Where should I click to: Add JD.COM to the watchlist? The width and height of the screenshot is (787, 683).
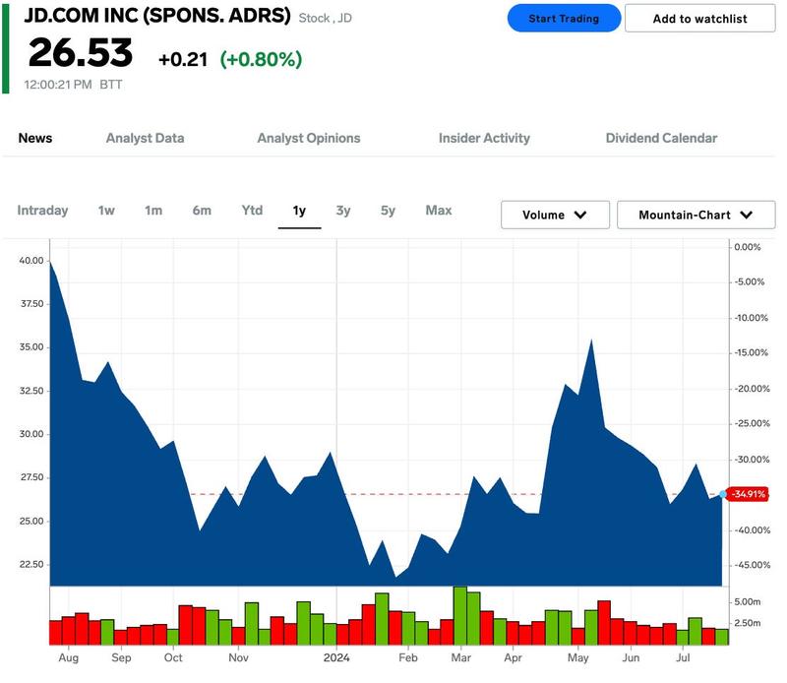click(699, 19)
